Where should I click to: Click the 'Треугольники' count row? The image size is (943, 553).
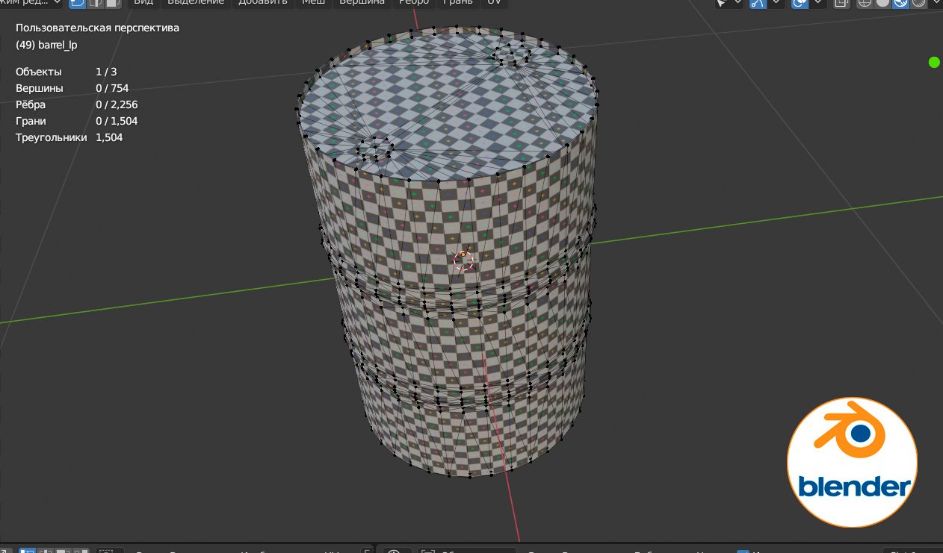point(69,138)
